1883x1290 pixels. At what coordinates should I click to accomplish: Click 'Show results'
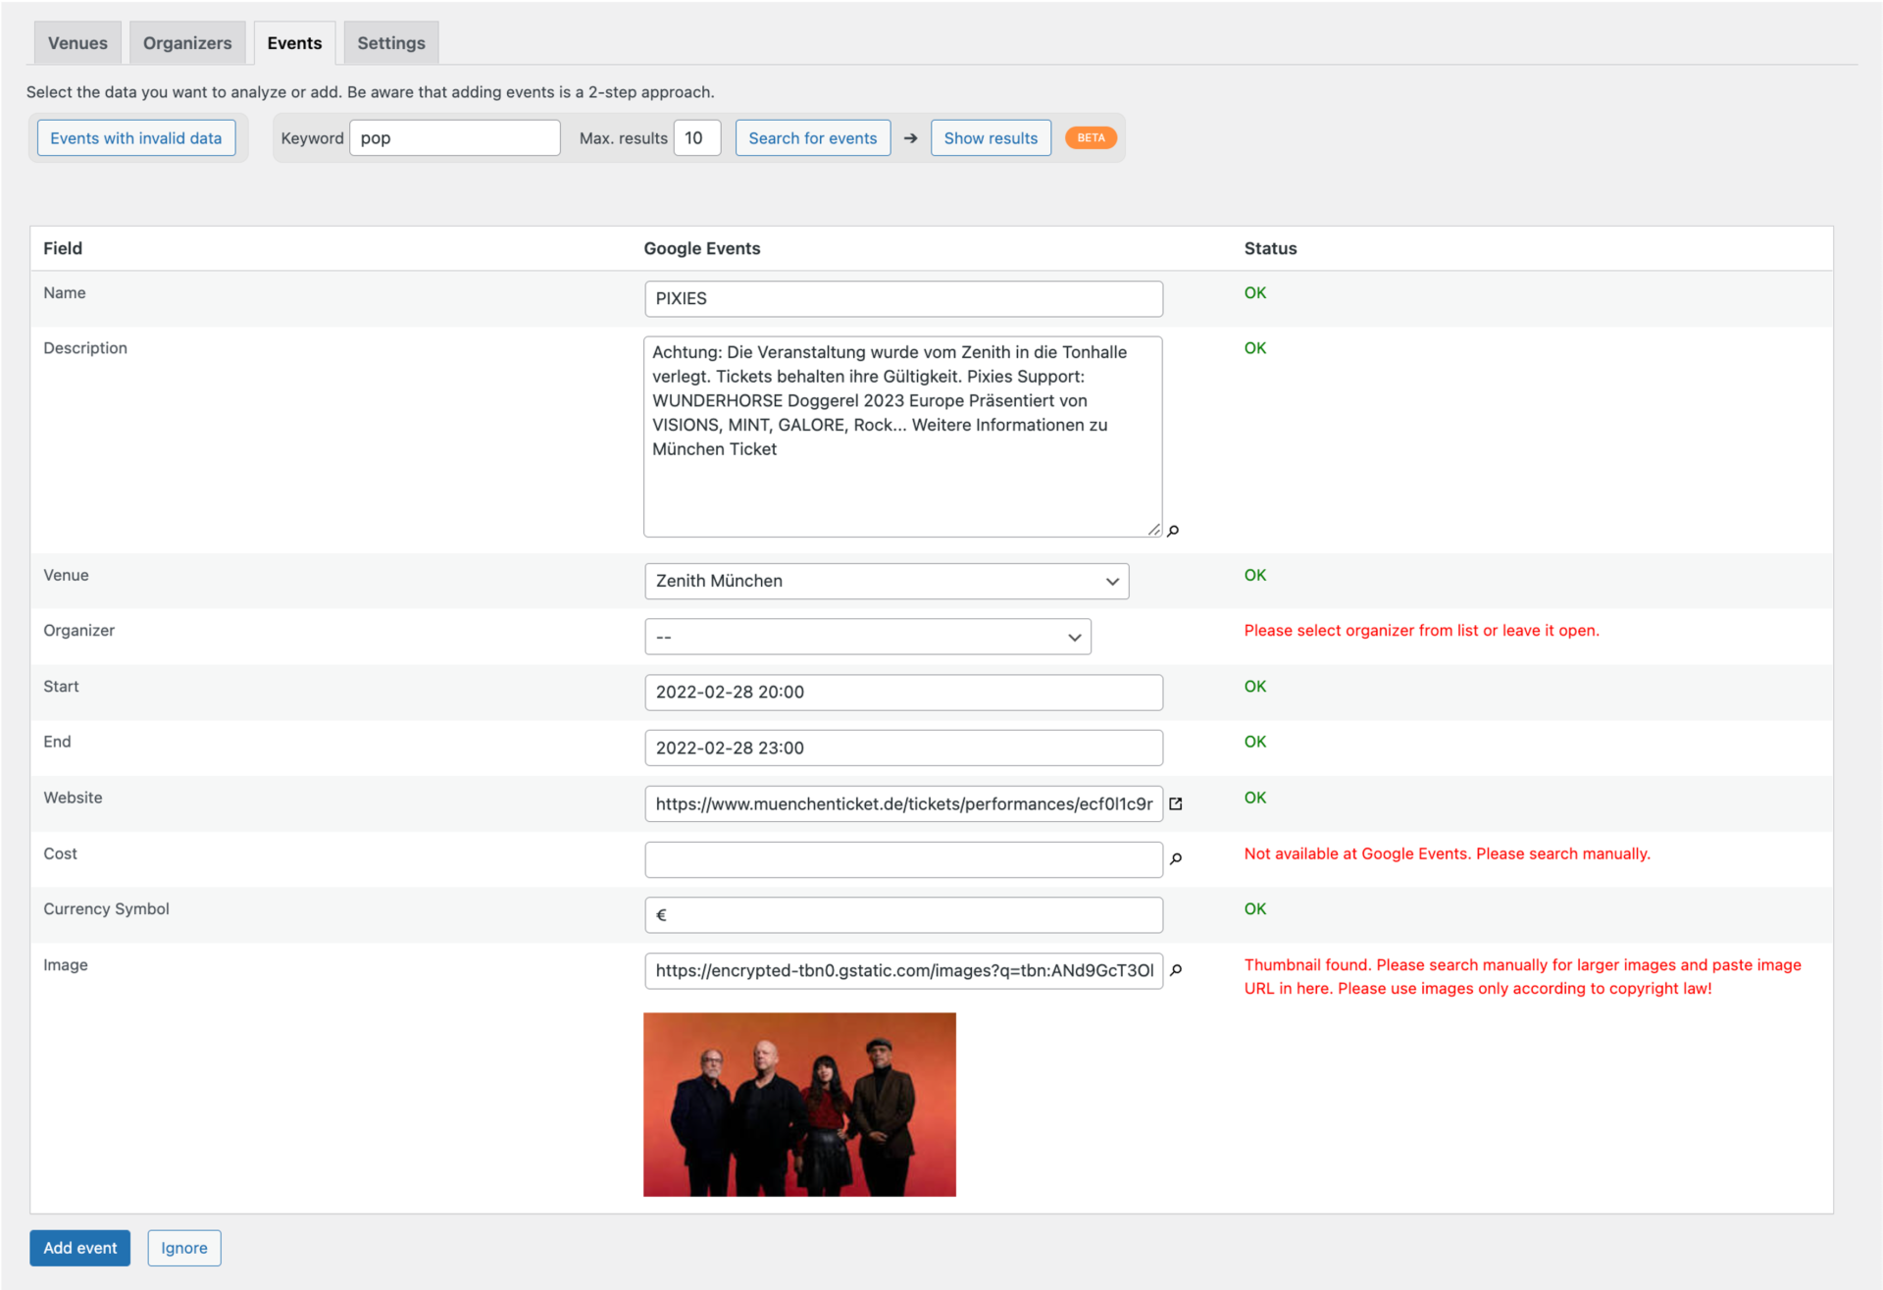(991, 137)
